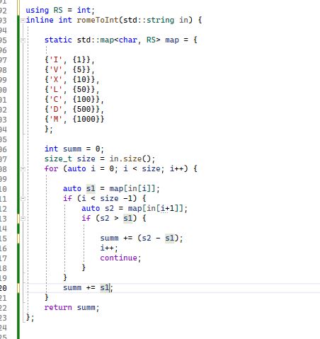Screen dimensions: 320x339
Task: Click the 'auto s2 = map[in[i+1]];' line
Action: pyautogui.click(x=135, y=208)
